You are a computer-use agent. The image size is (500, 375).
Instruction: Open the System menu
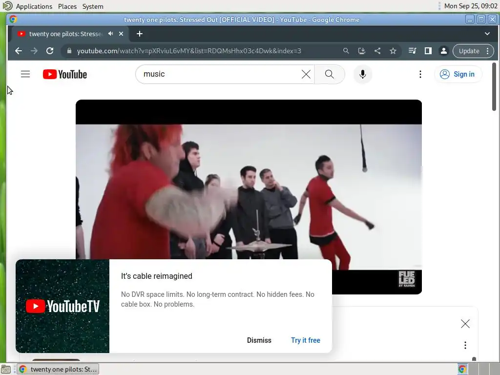click(93, 6)
